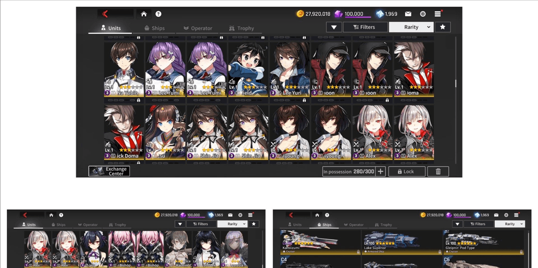The image size is (538, 268).
Task: Click the 'In possession 280/300' text
Action: pyautogui.click(x=348, y=171)
